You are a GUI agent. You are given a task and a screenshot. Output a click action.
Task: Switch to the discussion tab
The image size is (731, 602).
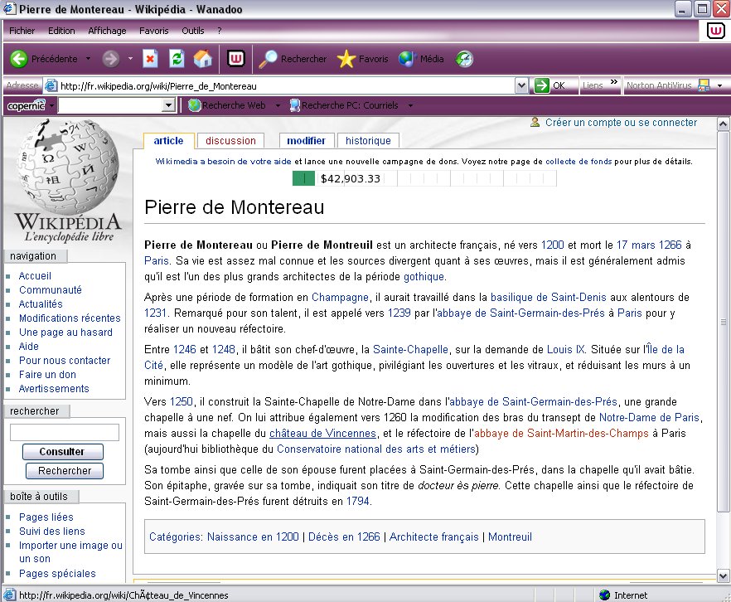pyautogui.click(x=230, y=141)
